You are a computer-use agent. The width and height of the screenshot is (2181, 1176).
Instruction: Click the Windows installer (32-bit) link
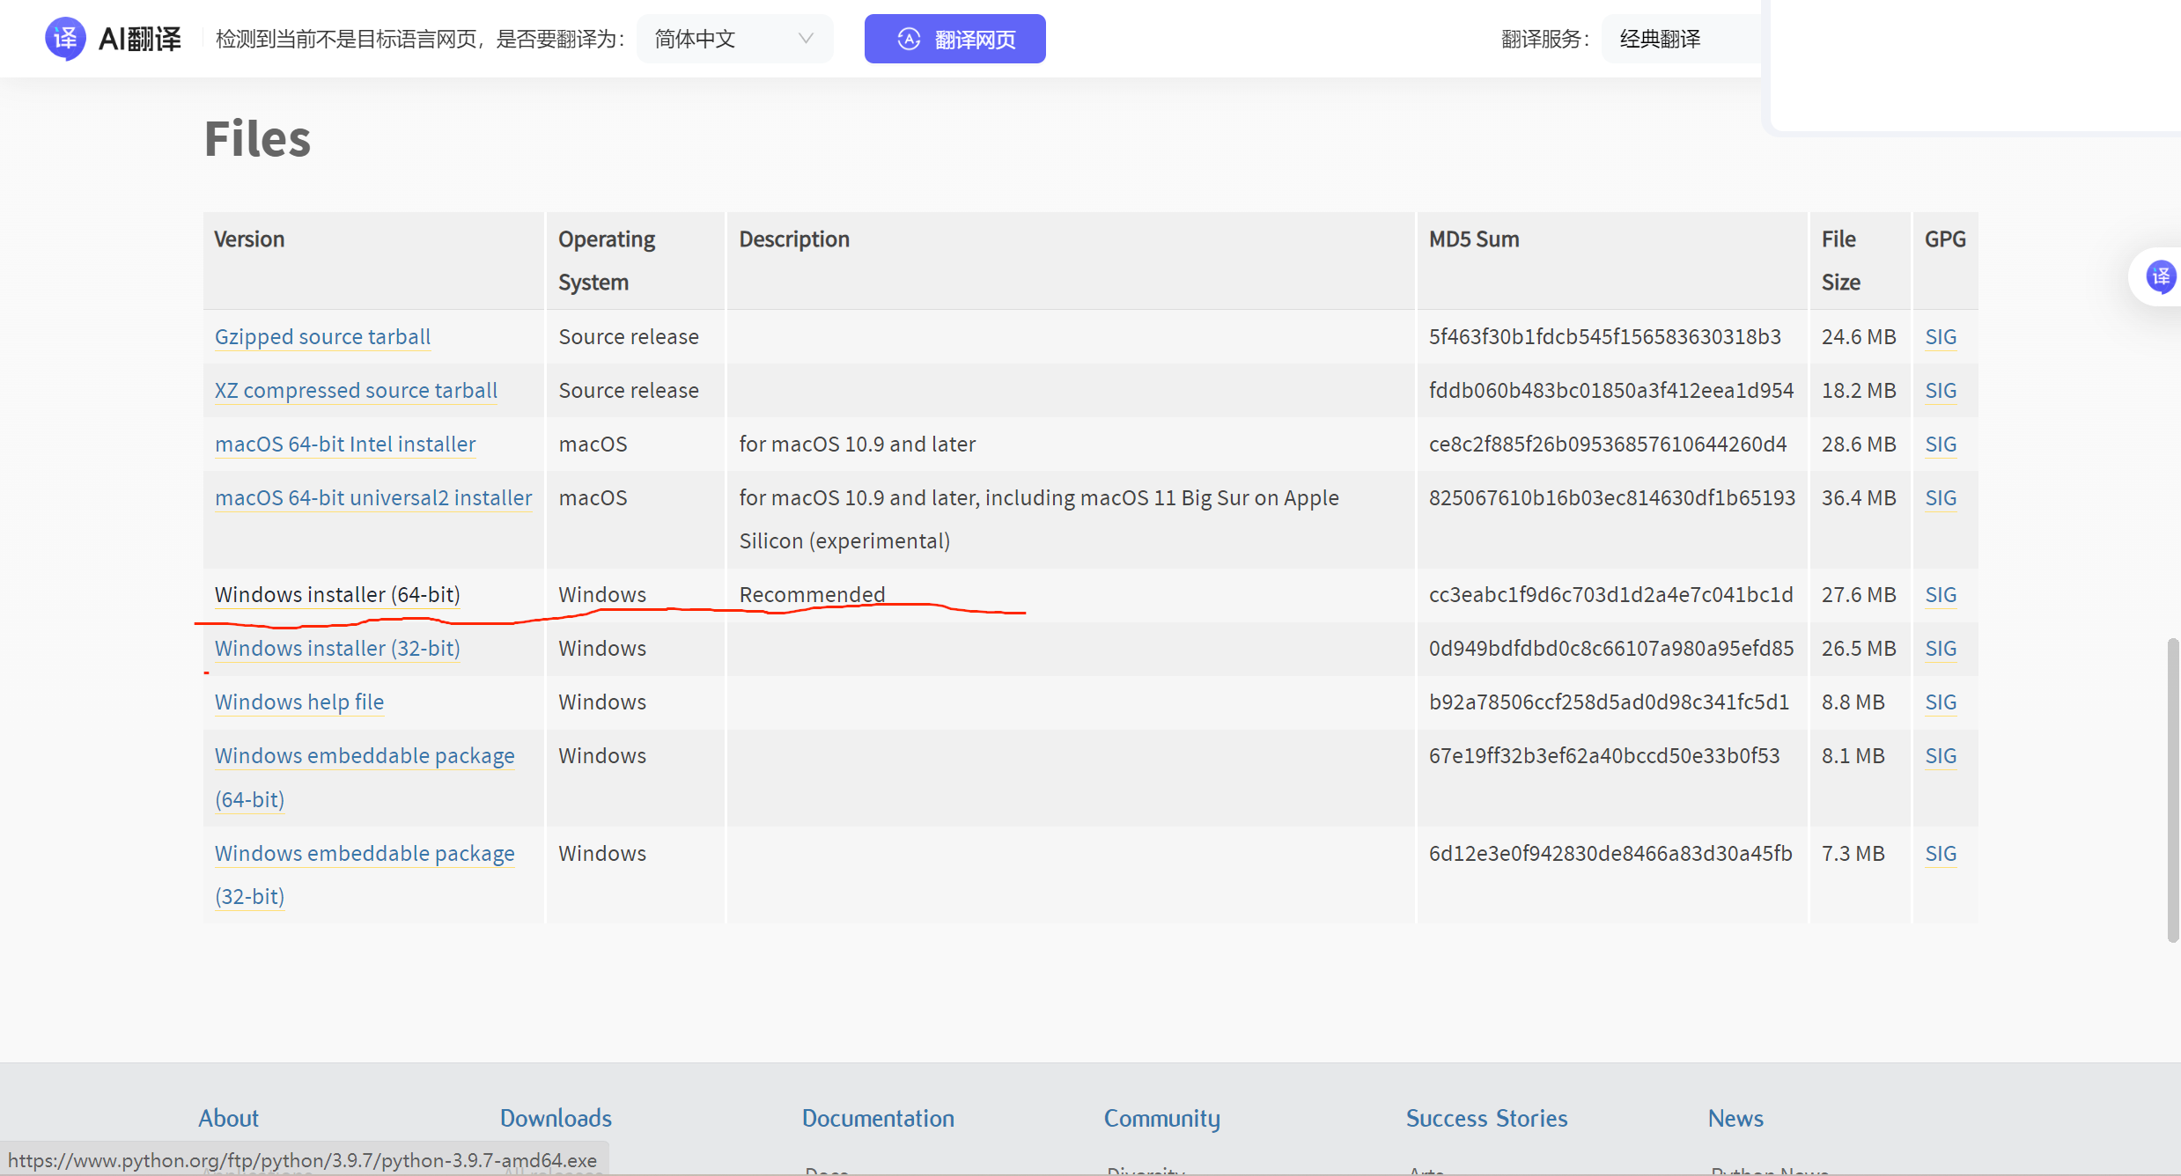coord(337,649)
